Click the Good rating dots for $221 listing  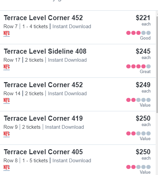pyautogui.click(x=138, y=33)
